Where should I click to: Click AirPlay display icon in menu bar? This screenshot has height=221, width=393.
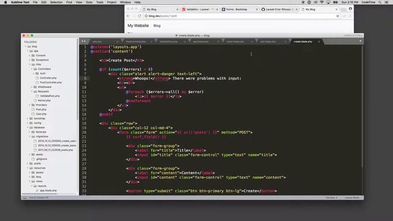[x=329, y=2]
